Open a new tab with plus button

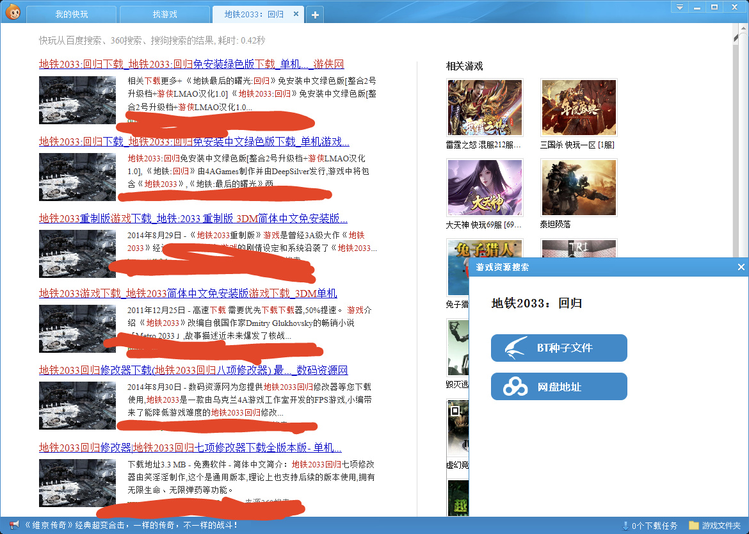315,15
